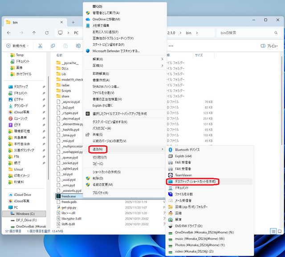This screenshot has height=257, width=285.
Task: Click the navigation pane vertical scrollbar
Action: pos(49,127)
